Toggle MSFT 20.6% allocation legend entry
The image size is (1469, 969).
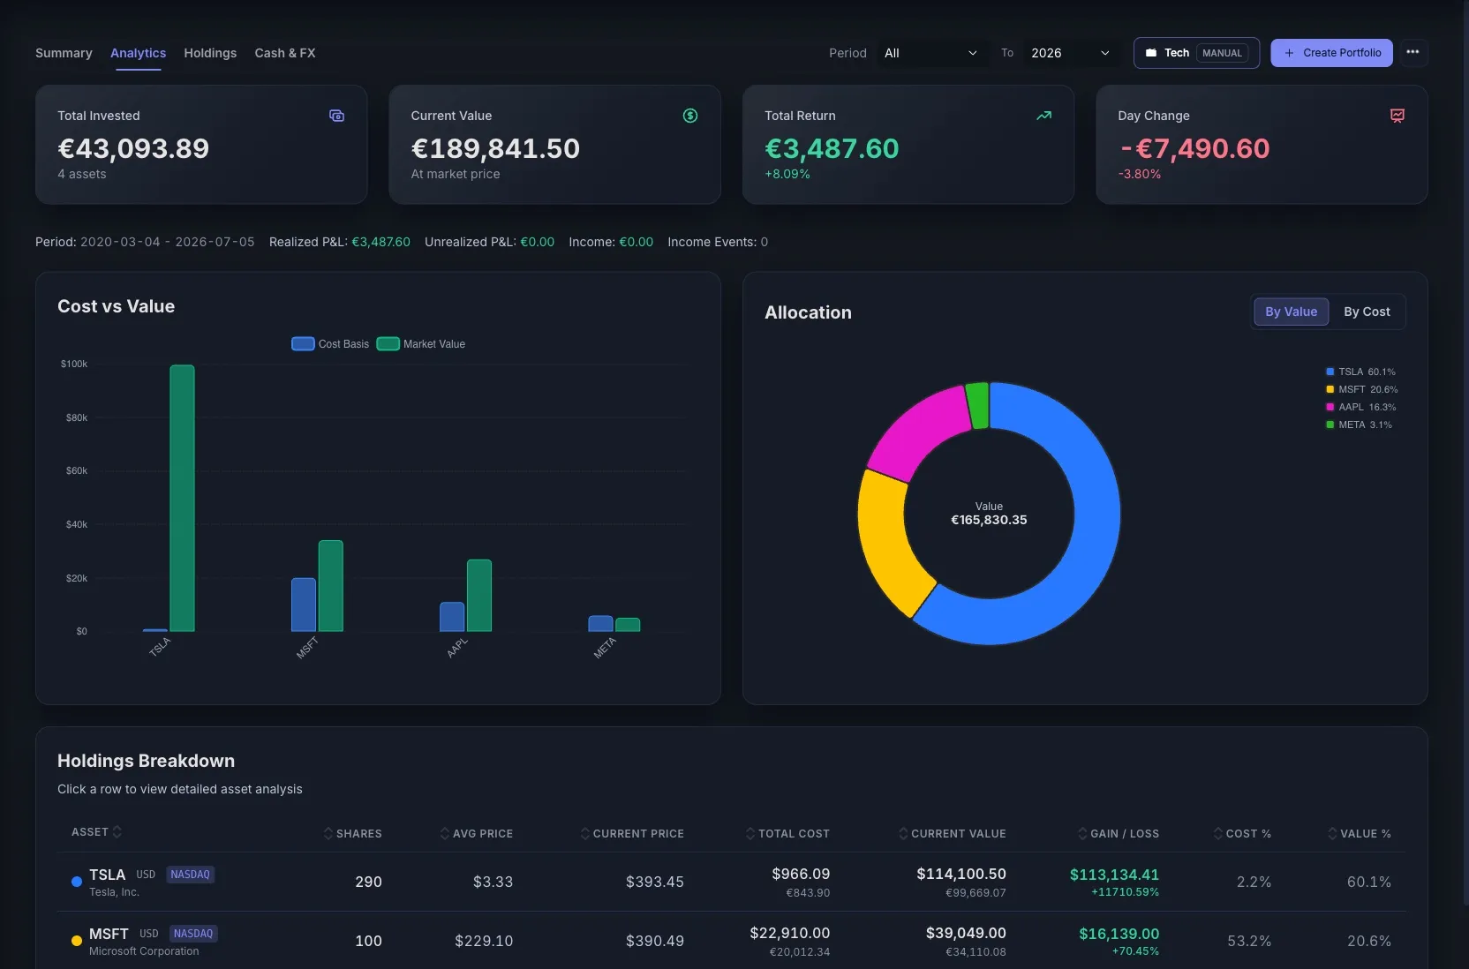1361,389
